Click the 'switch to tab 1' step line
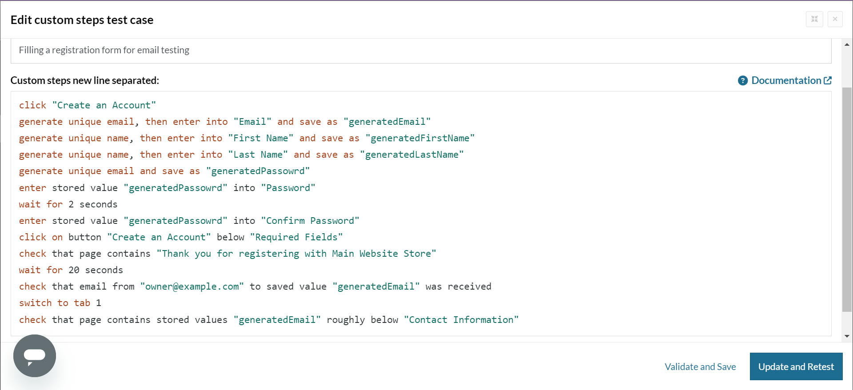 tap(60, 303)
